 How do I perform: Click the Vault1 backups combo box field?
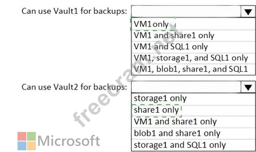point(193,12)
